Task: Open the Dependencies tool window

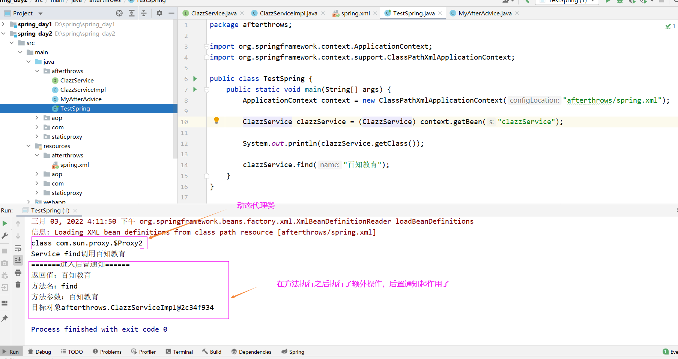Action: 251,352
